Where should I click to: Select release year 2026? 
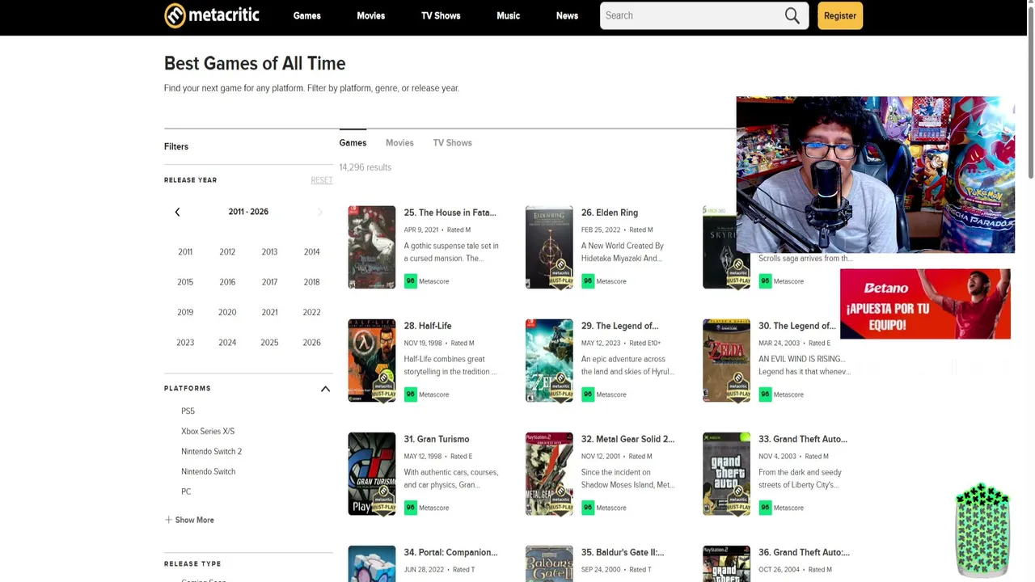[x=311, y=343]
